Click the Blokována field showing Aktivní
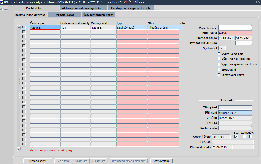 235,33
